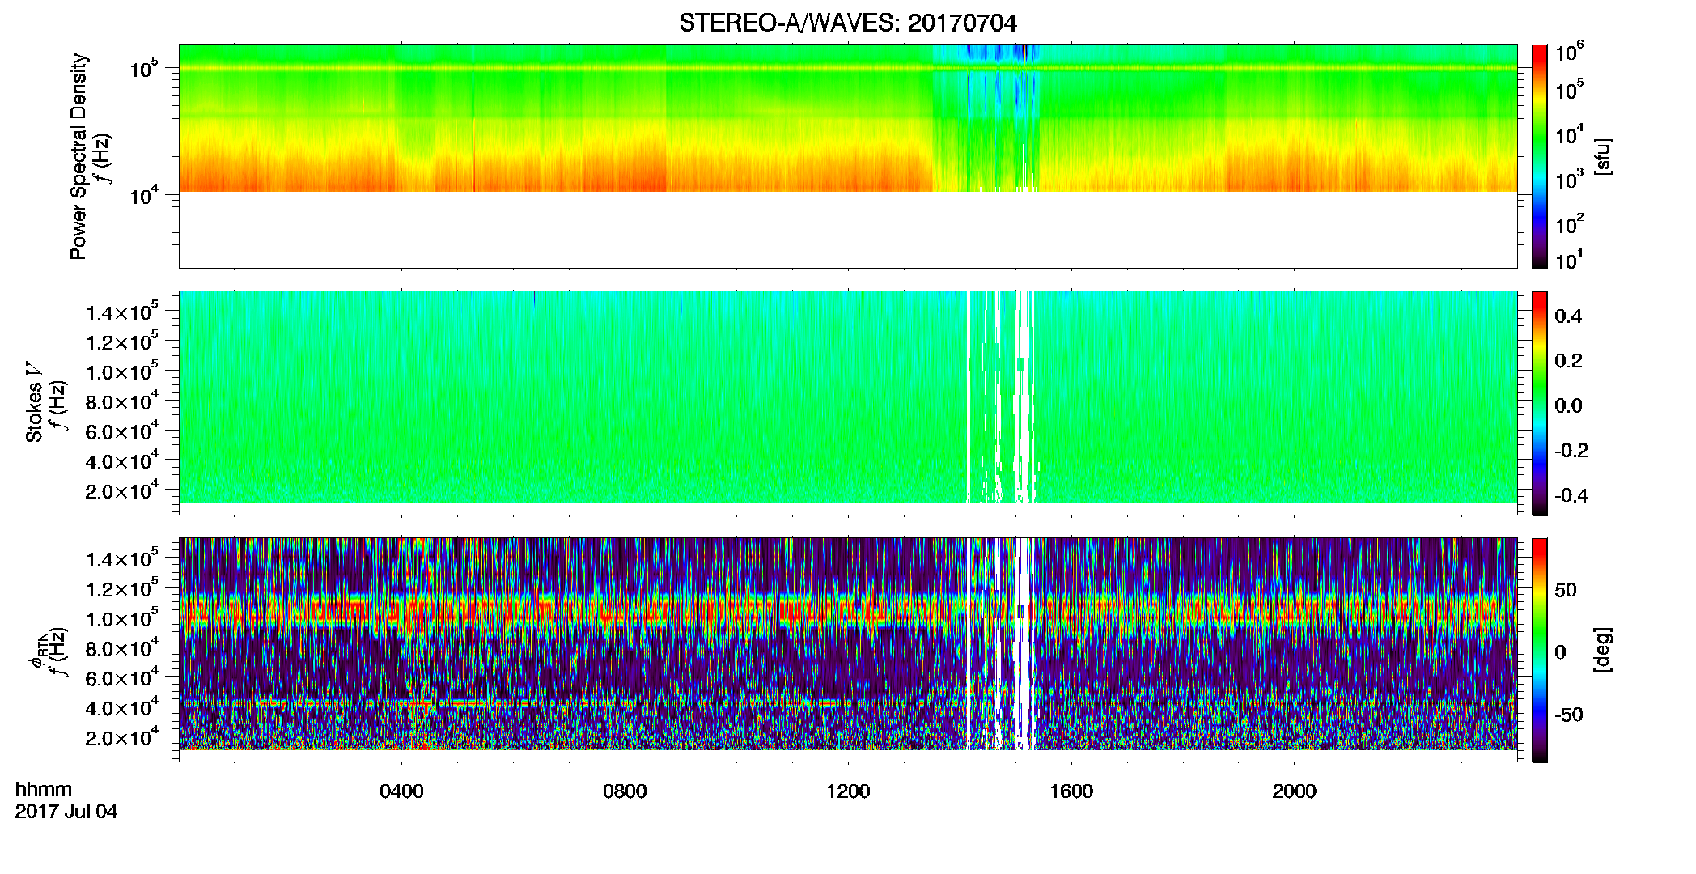Click the [deg] unit label on bottom colorbar
Screen dimensions: 1696x874
1603,650
